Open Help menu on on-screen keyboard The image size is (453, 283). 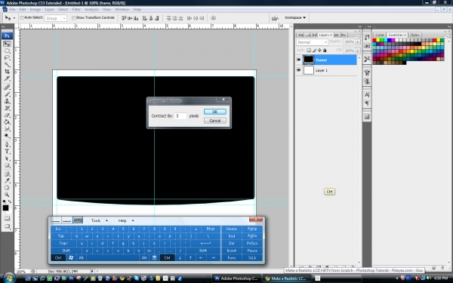[x=125, y=220]
